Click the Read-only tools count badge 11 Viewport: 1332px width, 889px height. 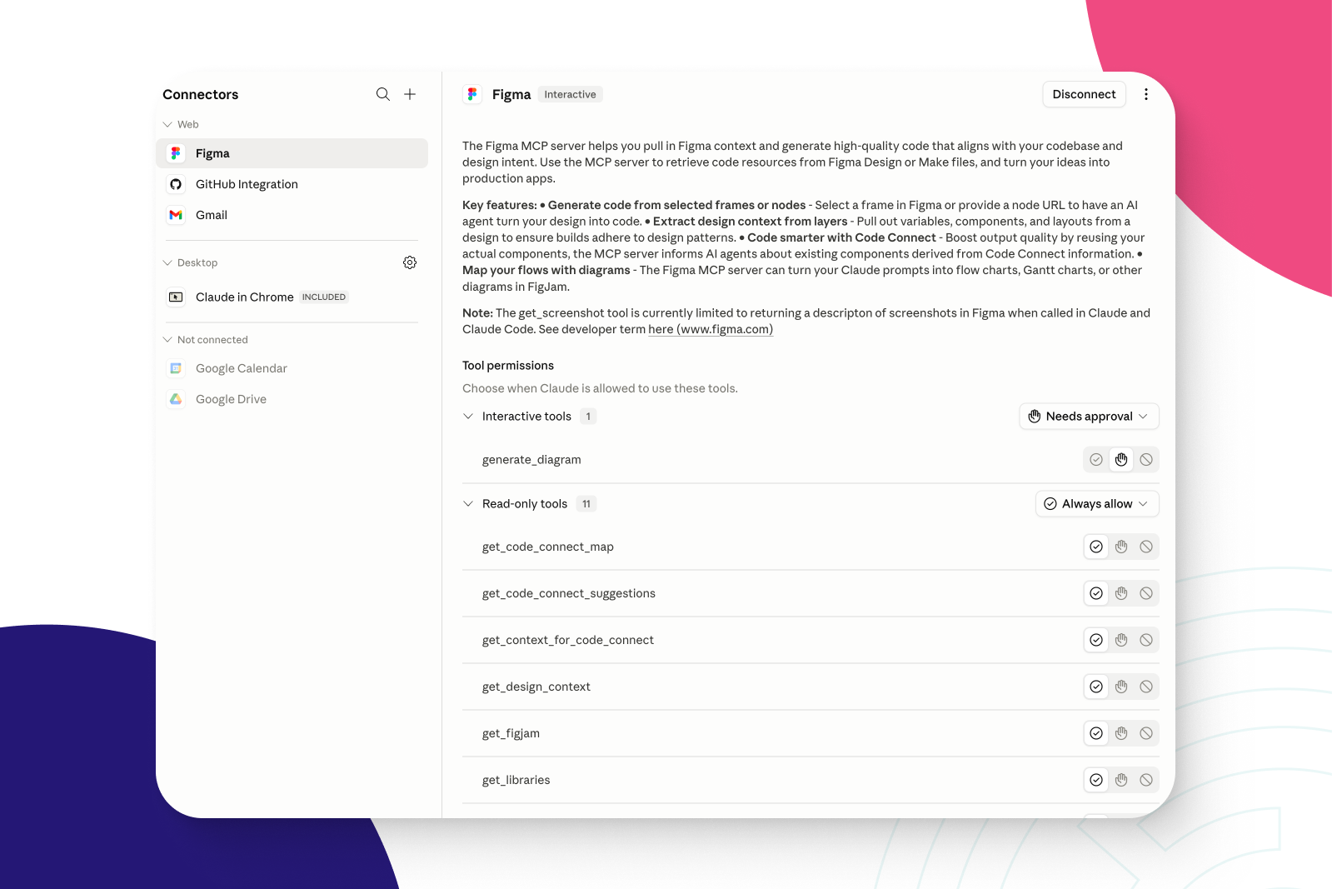(586, 504)
